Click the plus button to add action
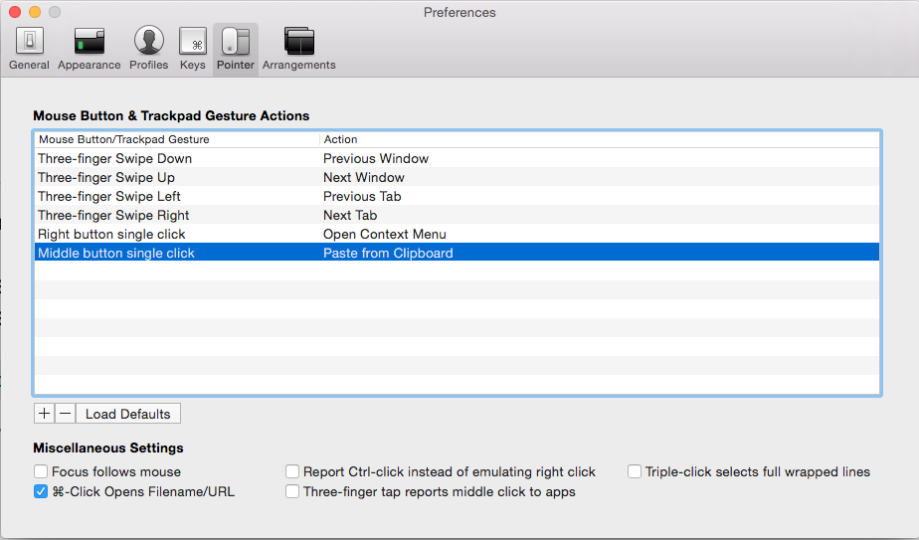 pos(44,414)
